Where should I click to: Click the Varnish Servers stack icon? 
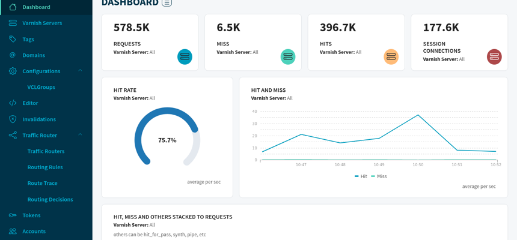tap(13, 23)
